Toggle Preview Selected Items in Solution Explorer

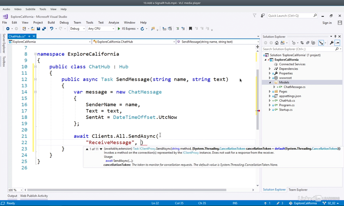[337, 43]
